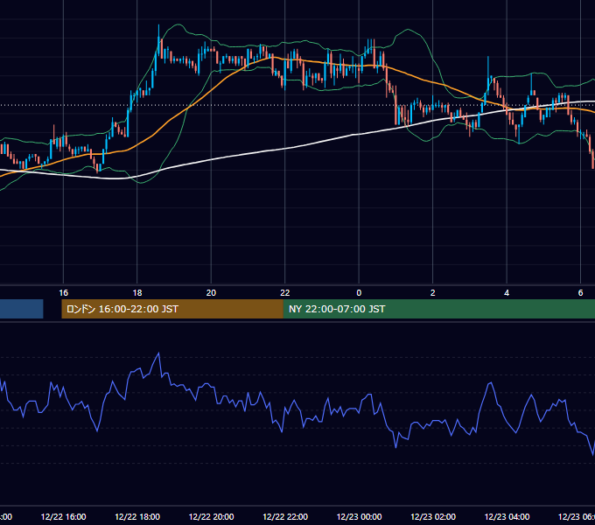Click hour label 0 on price chart axis
595x525 pixels.
[x=359, y=292]
